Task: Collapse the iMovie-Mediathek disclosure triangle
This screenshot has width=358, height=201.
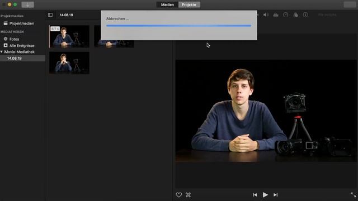Action: (2, 52)
